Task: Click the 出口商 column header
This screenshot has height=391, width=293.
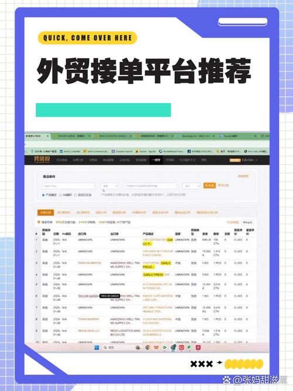Action: tap(114, 234)
